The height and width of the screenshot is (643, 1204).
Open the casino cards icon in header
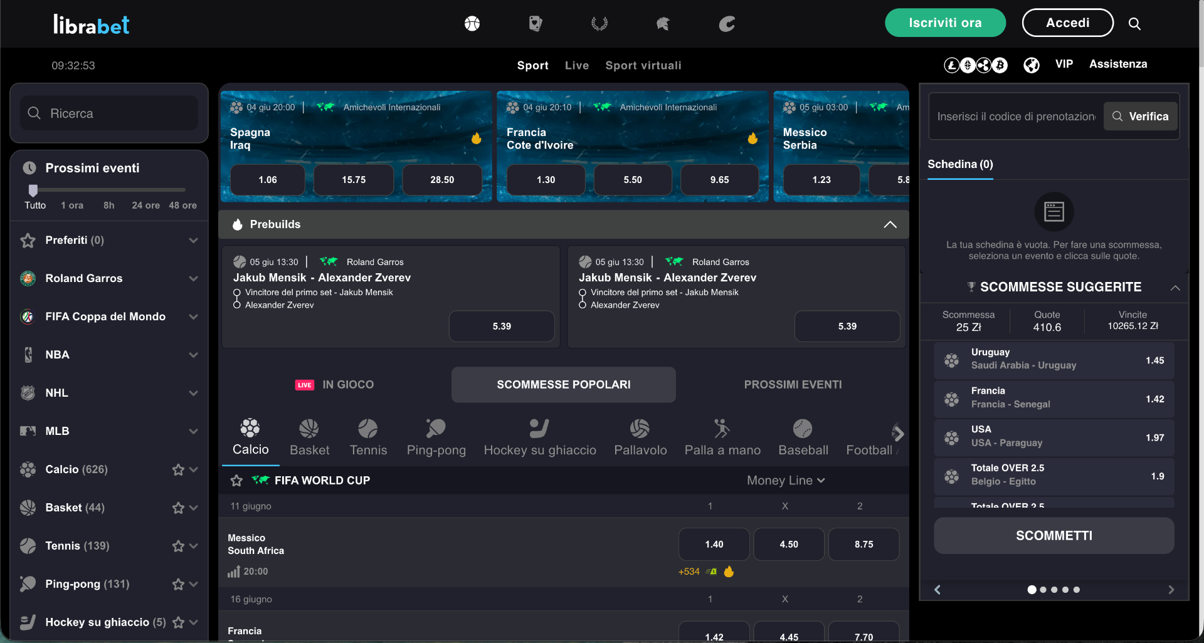(535, 24)
